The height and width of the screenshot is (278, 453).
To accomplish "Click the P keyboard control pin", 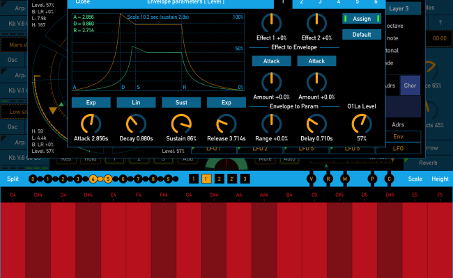I will [x=372, y=179].
